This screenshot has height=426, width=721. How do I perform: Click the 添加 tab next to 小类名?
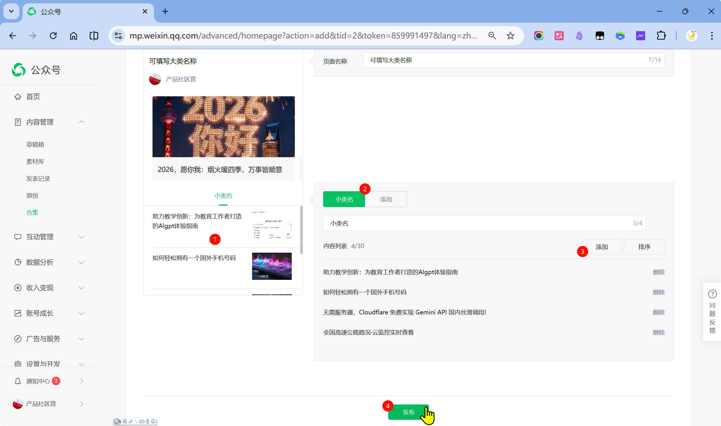coord(386,199)
